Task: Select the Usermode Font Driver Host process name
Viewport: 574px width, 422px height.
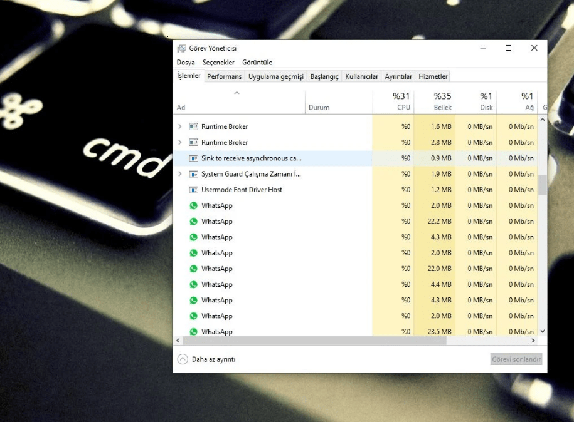Action: (242, 190)
